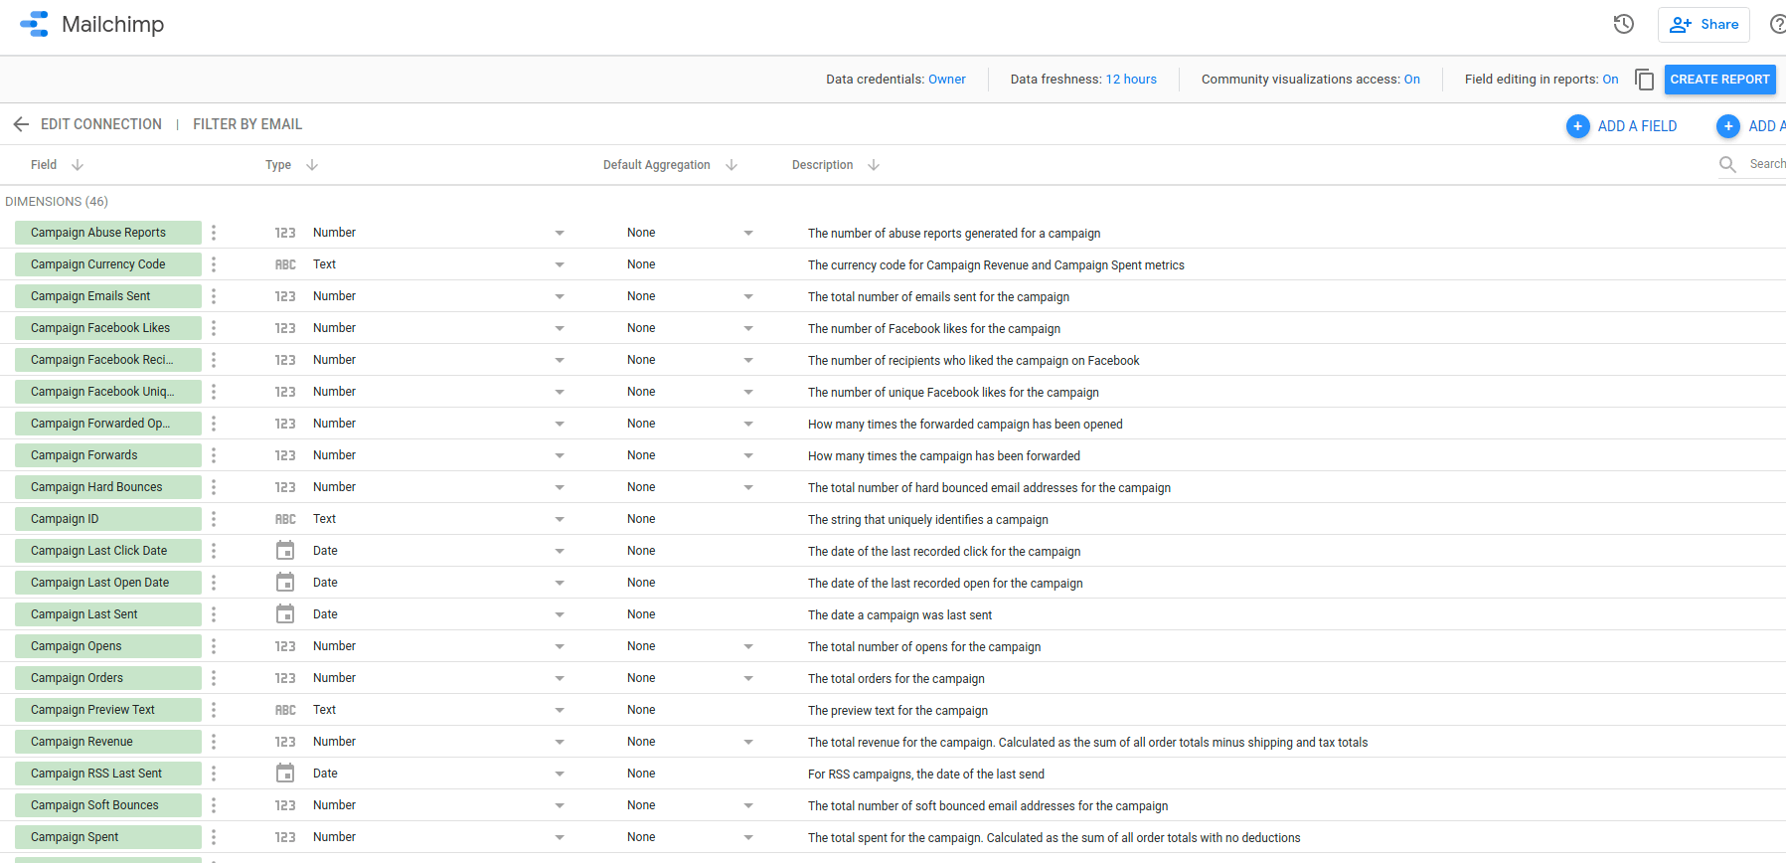The width and height of the screenshot is (1786, 863).
Task: Open more options for Campaign Emails Sent
Action: coord(214,296)
